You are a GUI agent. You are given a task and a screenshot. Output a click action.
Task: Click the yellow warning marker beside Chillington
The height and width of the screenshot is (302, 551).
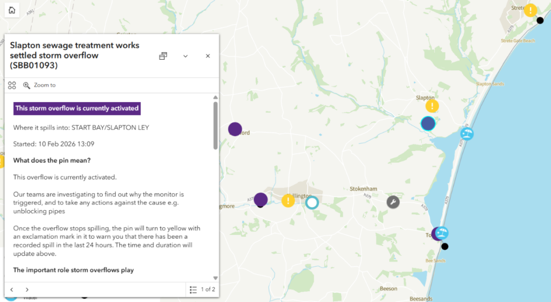[x=288, y=201]
